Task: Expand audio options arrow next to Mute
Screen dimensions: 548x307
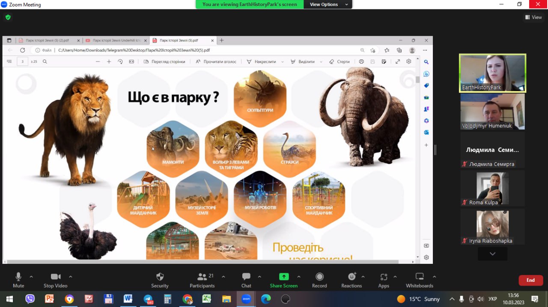Action: [x=31, y=276]
